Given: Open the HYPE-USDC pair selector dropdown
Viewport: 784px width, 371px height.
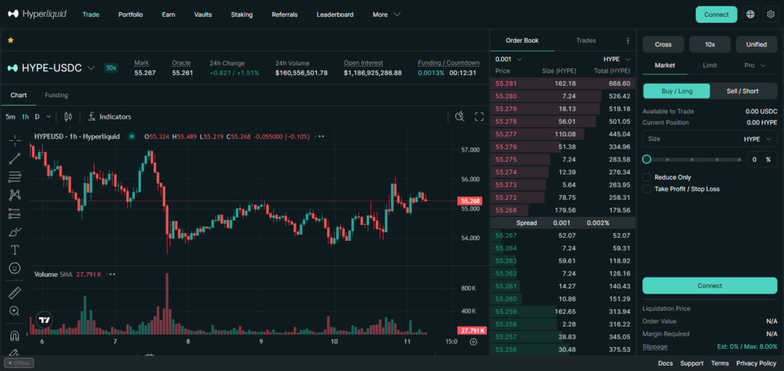Looking at the screenshot, I should [91, 68].
